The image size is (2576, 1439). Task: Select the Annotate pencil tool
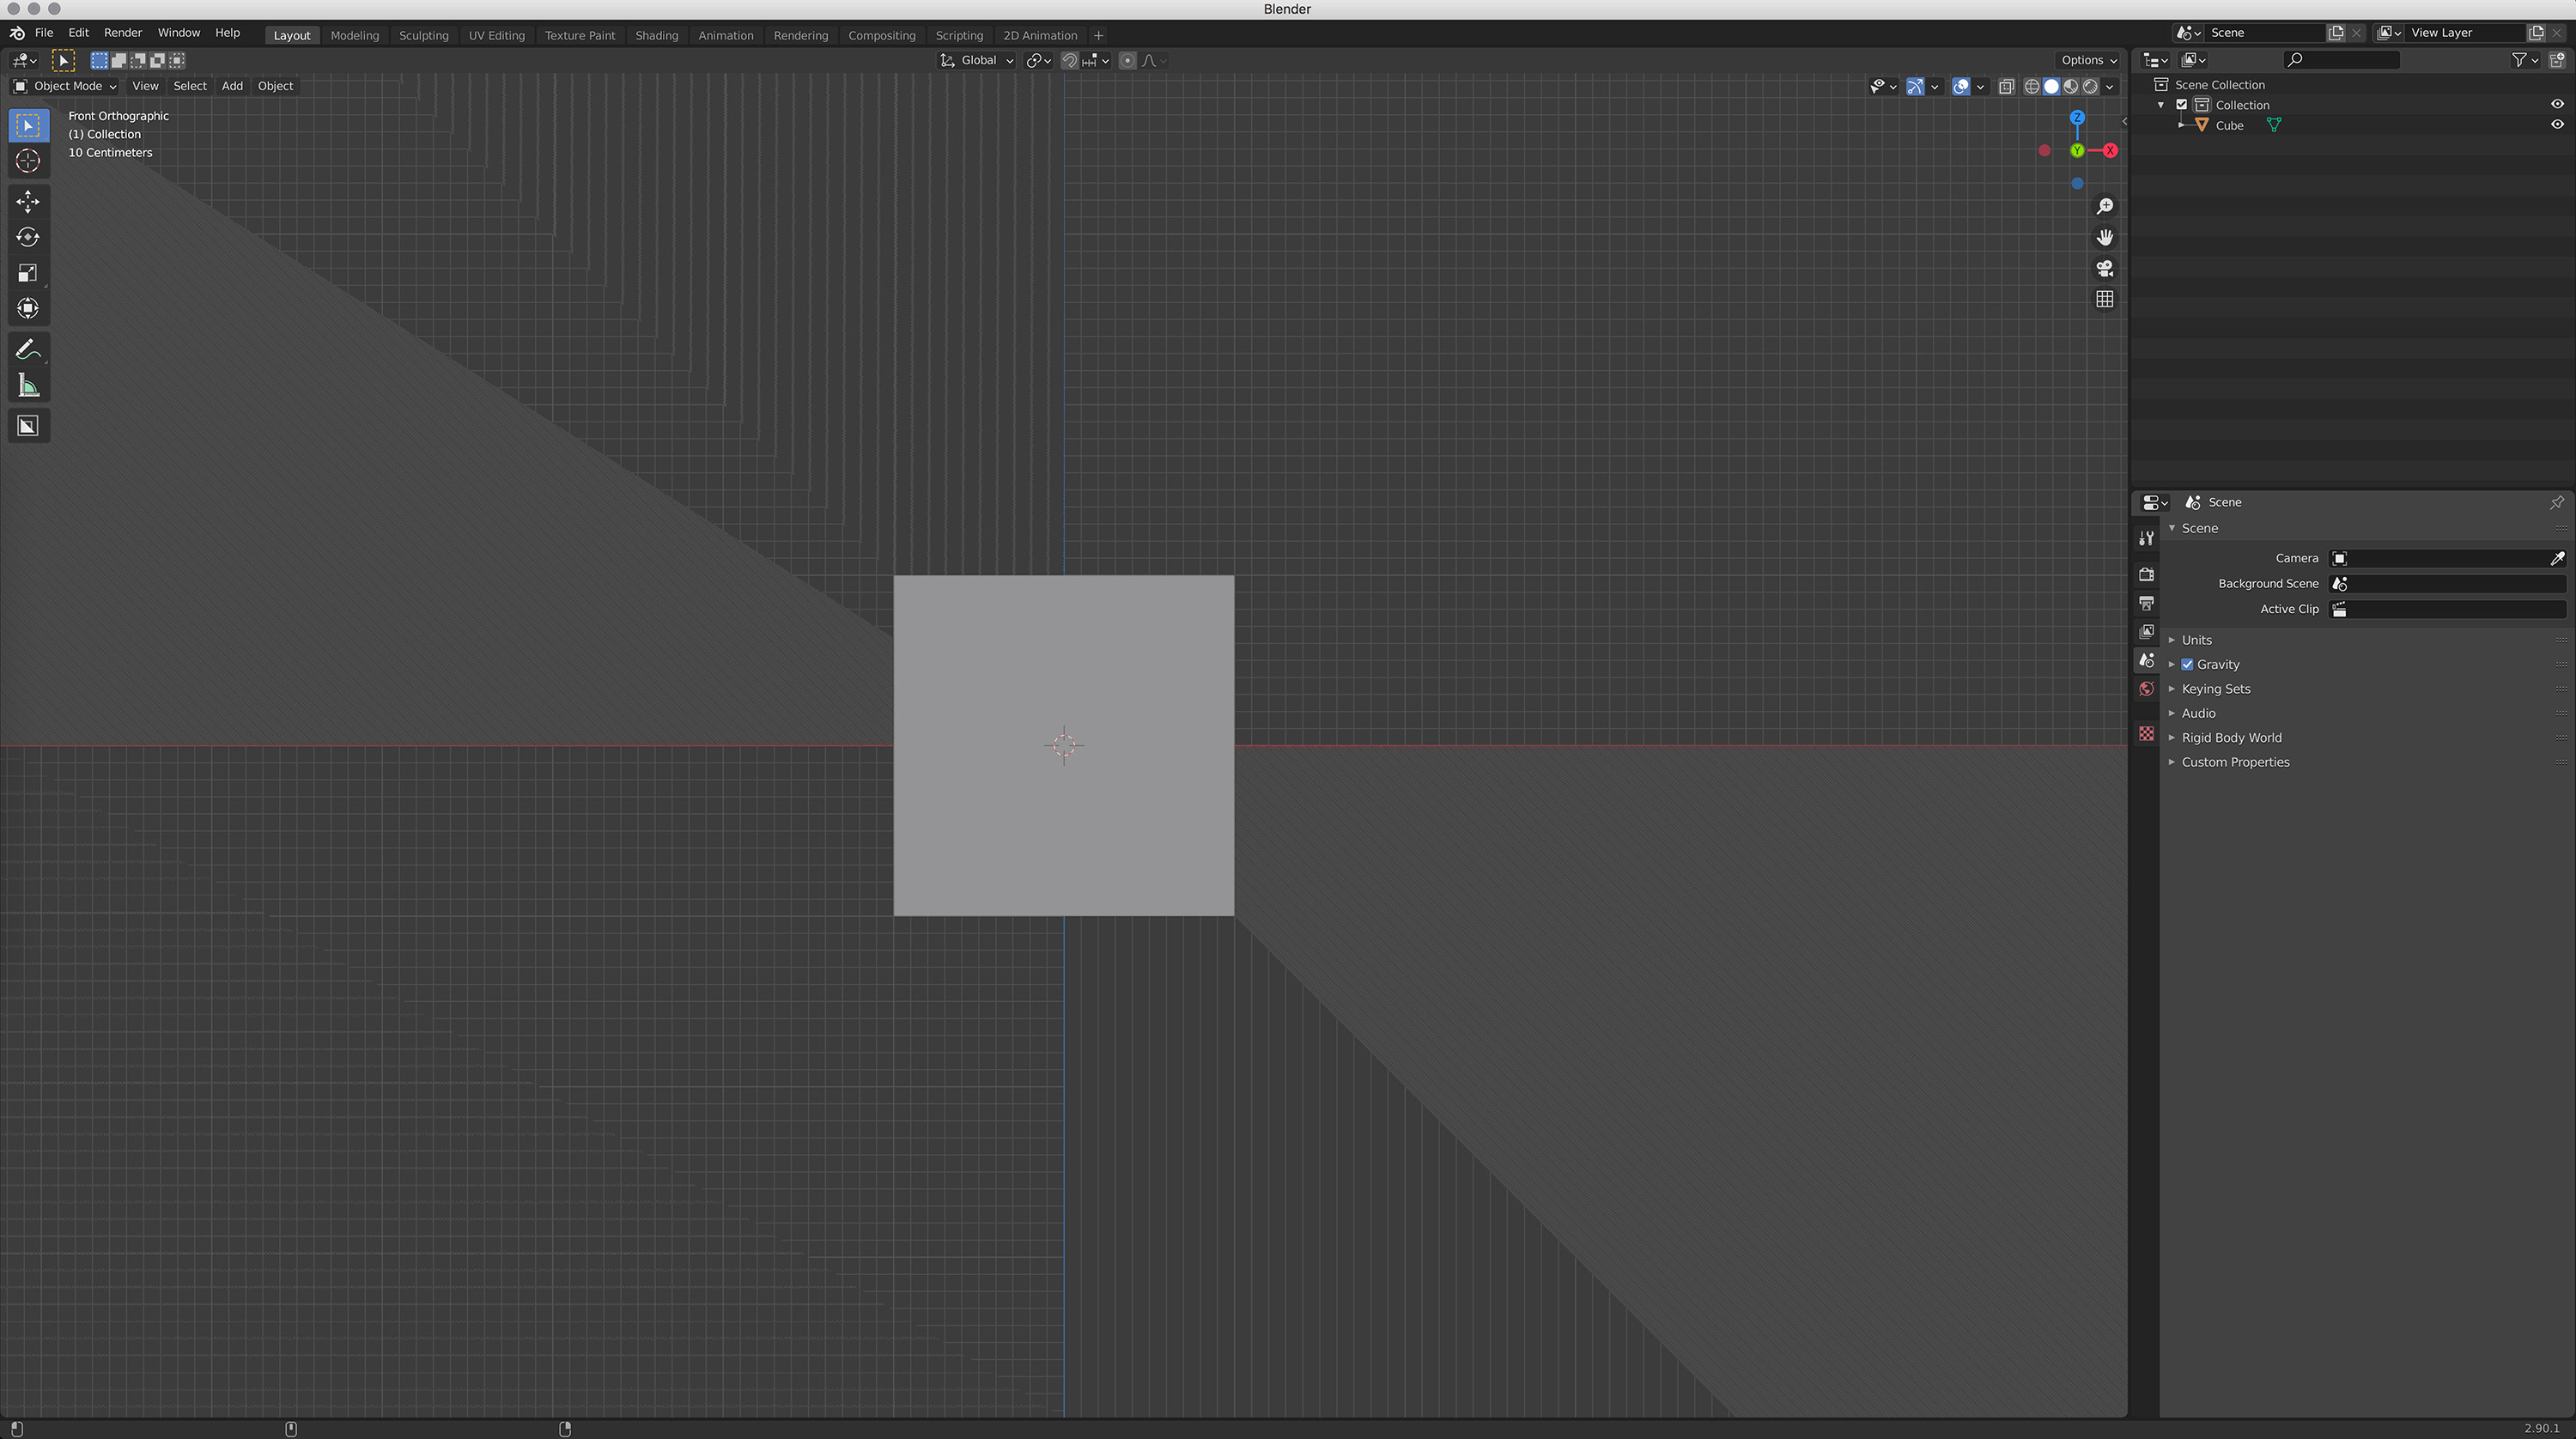click(x=28, y=349)
